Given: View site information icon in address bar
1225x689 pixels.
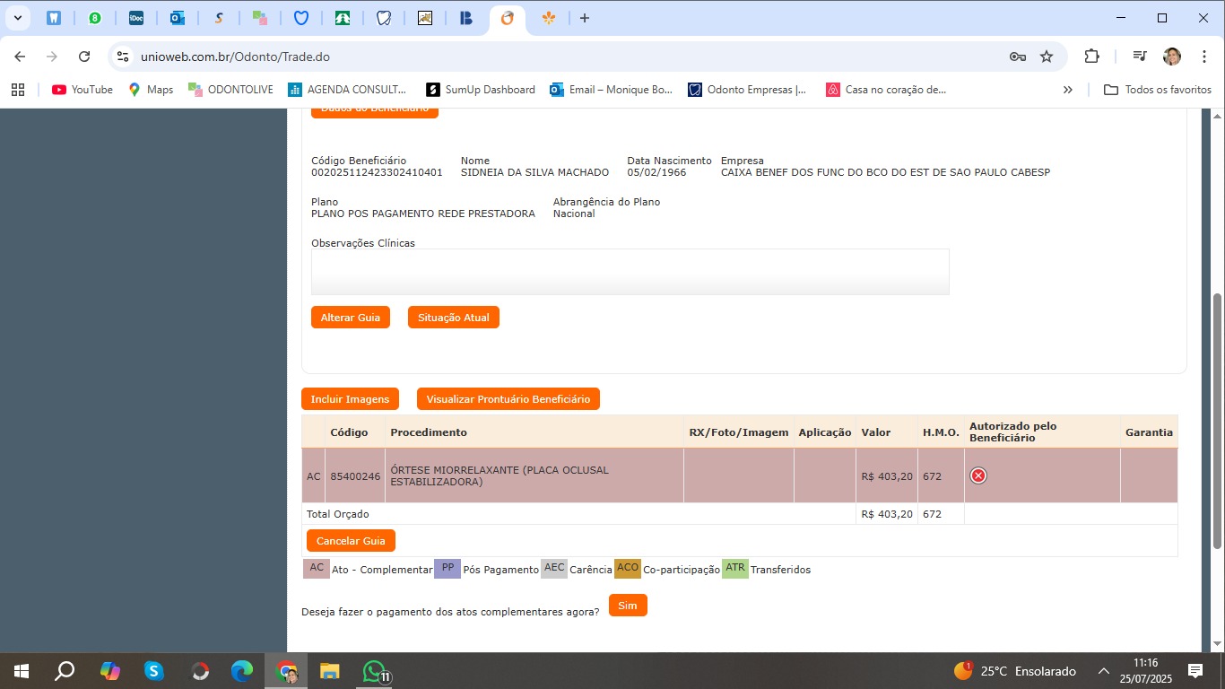Looking at the screenshot, I should pos(124,57).
